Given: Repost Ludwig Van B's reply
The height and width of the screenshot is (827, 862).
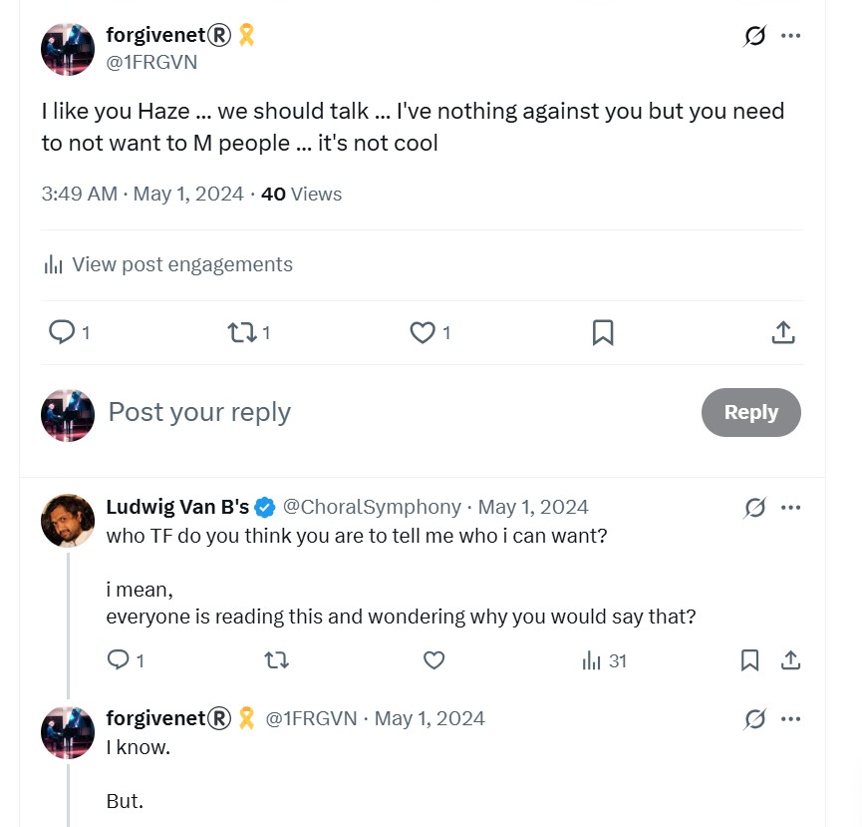Looking at the screenshot, I should (276, 659).
